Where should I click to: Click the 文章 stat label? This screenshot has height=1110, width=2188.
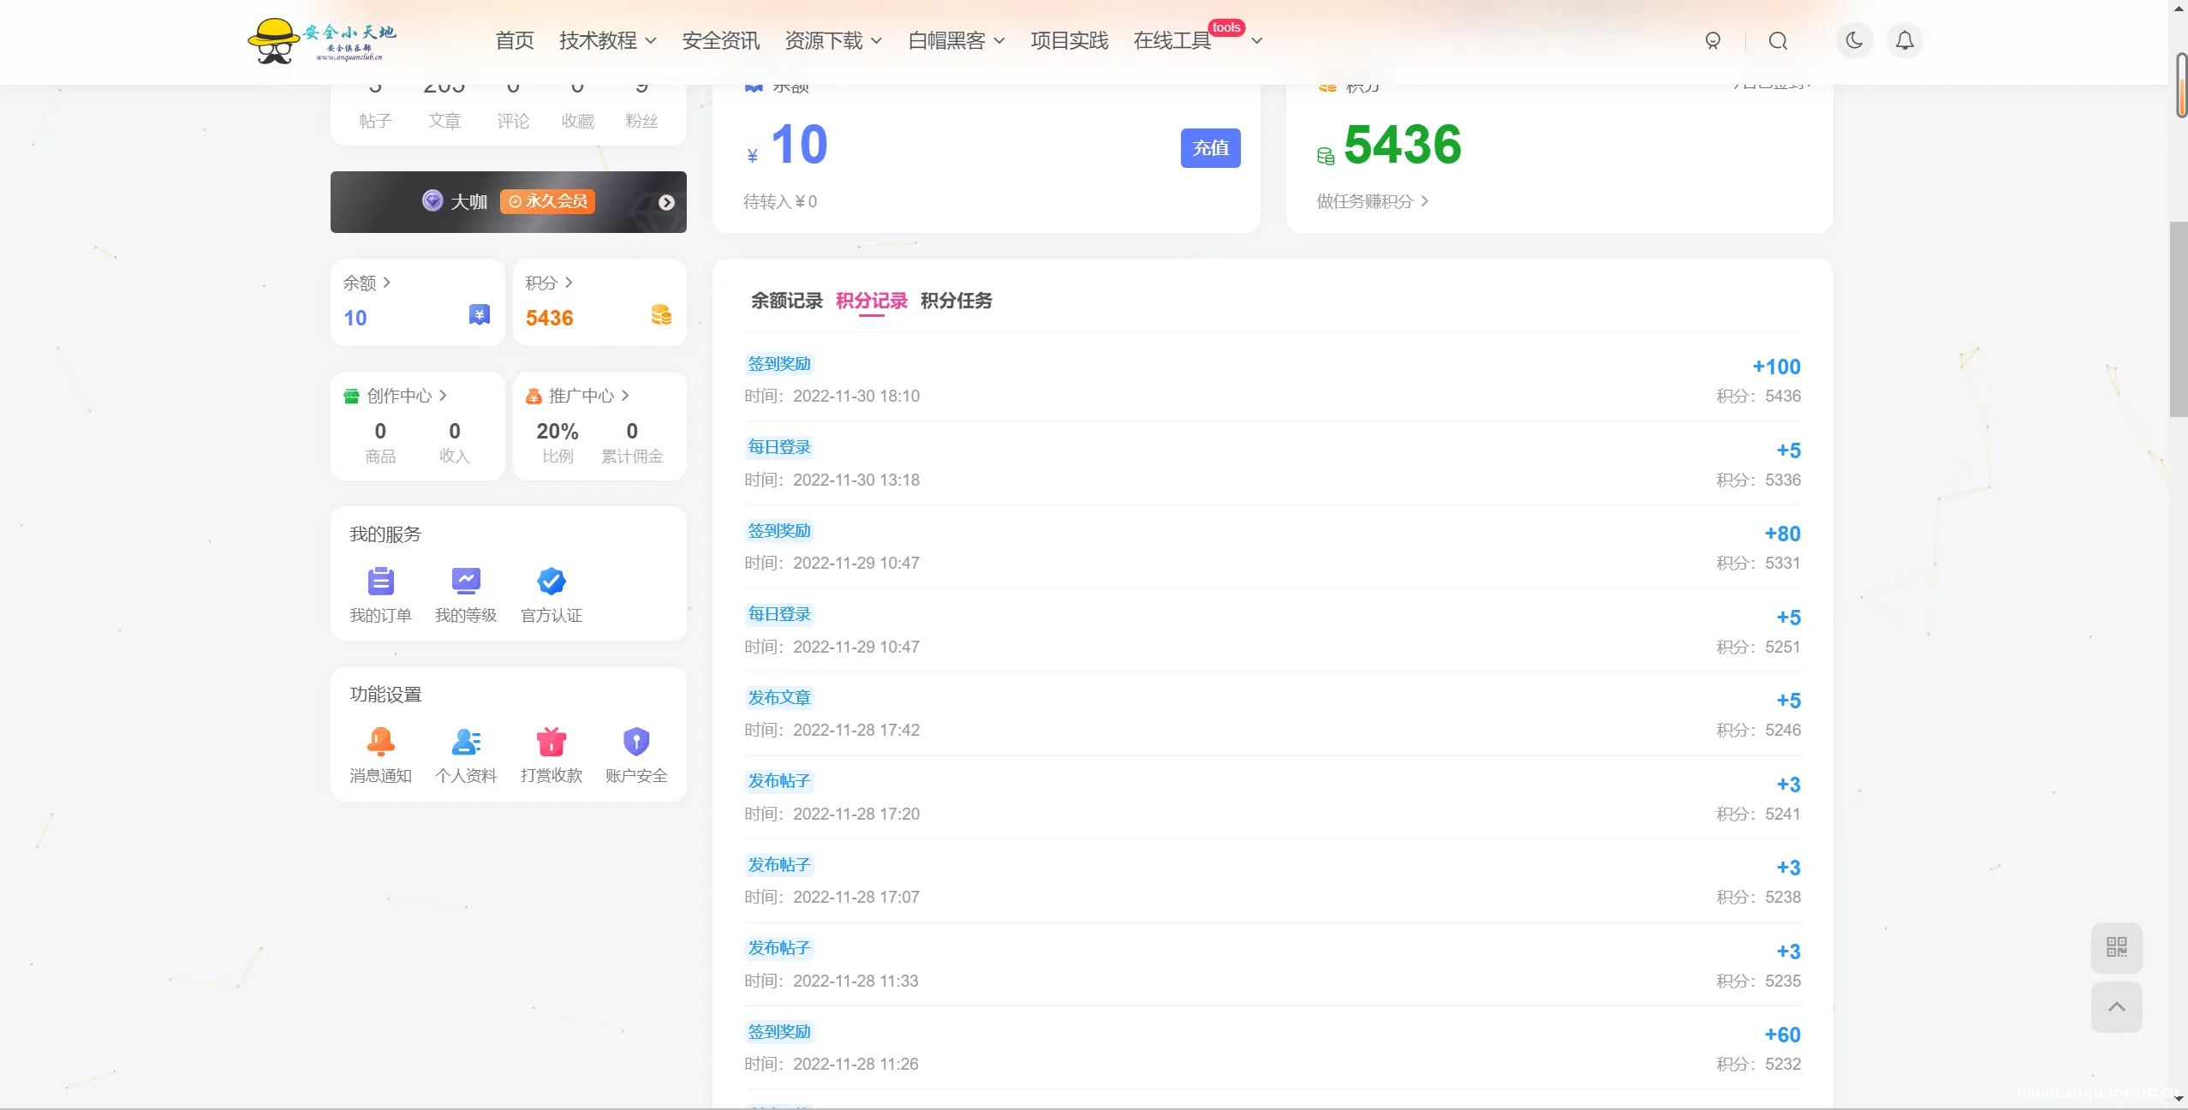coord(444,121)
